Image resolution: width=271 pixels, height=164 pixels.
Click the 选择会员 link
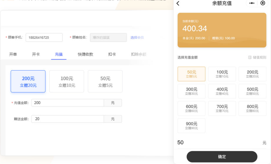pyautogui.click(x=137, y=37)
